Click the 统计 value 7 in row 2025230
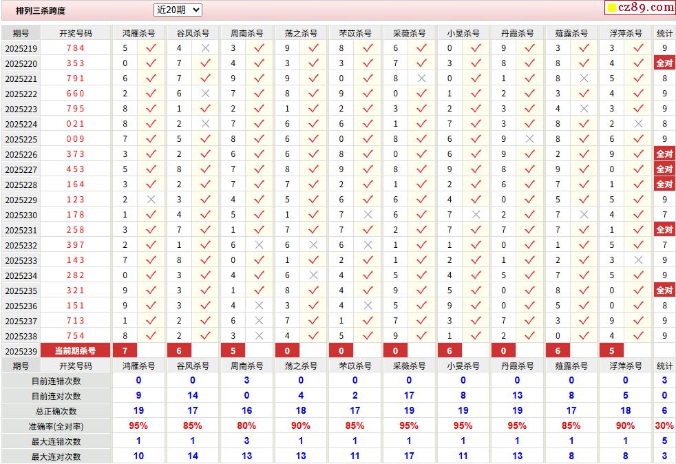 click(664, 214)
